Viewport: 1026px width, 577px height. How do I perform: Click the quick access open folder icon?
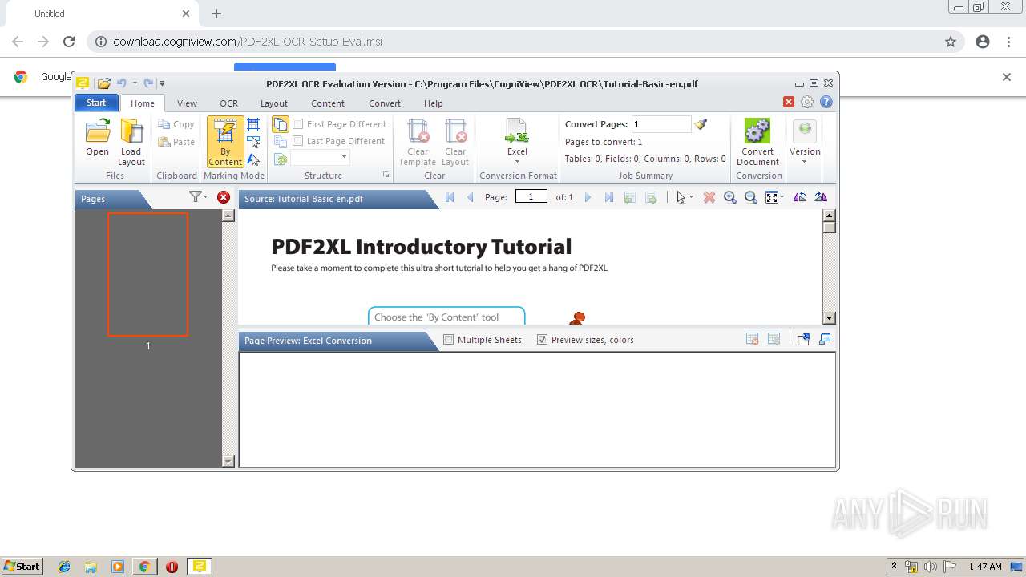point(104,83)
